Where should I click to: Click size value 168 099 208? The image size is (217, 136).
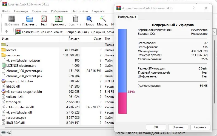71,55
